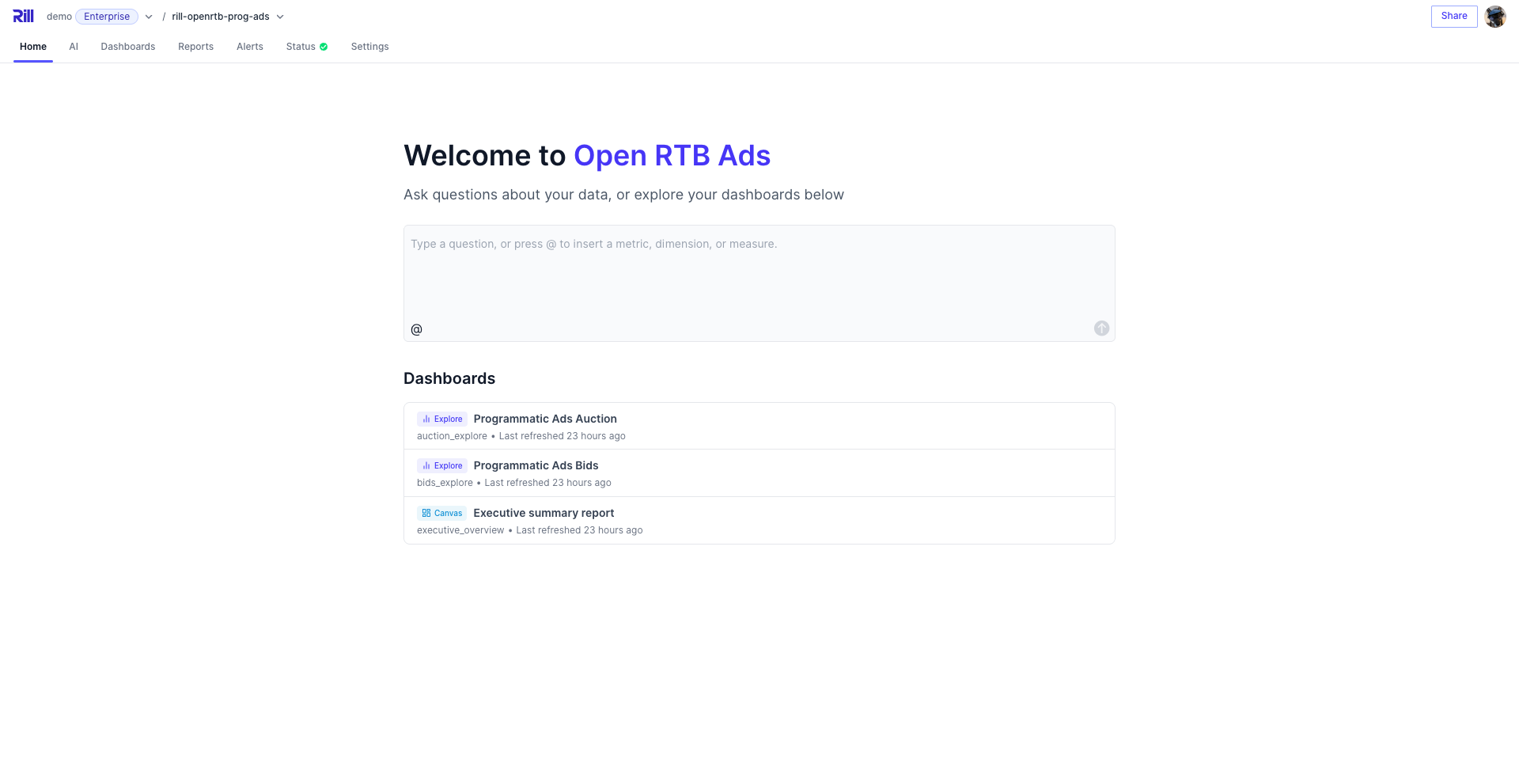1519x759 pixels.
Task: Click the @ mention icon in the question box
Action: click(416, 329)
